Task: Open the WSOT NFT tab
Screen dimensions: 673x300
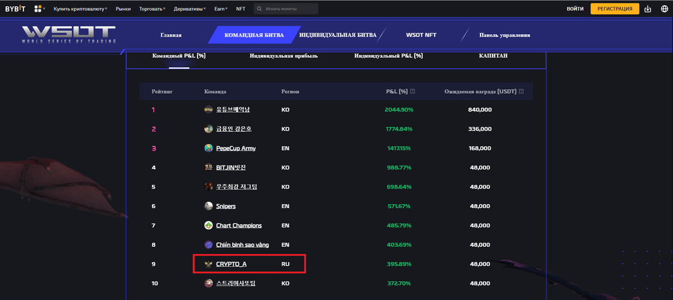Action: [x=421, y=35]
